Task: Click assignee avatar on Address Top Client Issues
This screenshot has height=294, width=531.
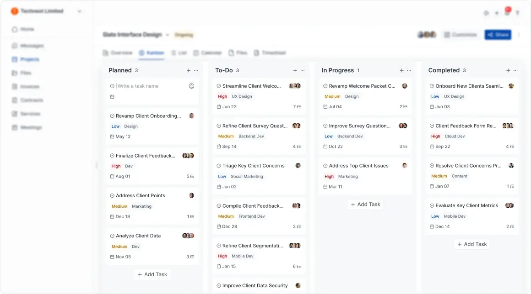Action: point(404,166)
